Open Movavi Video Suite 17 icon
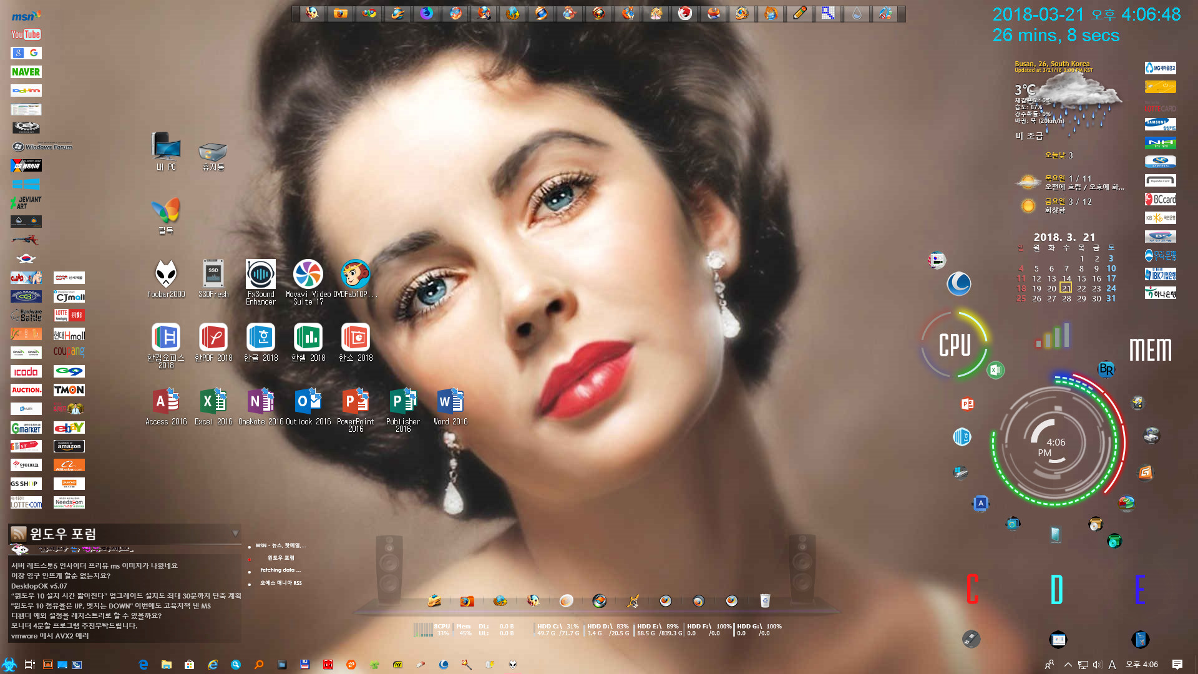This screenshot has height=674, width=1198. [x=308, y=282]
